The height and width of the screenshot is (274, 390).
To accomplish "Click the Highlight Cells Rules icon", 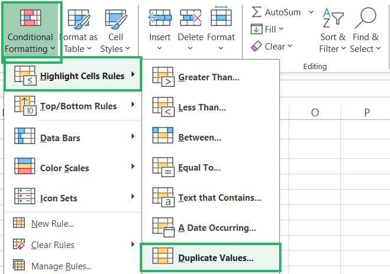I will coord(25,76).
